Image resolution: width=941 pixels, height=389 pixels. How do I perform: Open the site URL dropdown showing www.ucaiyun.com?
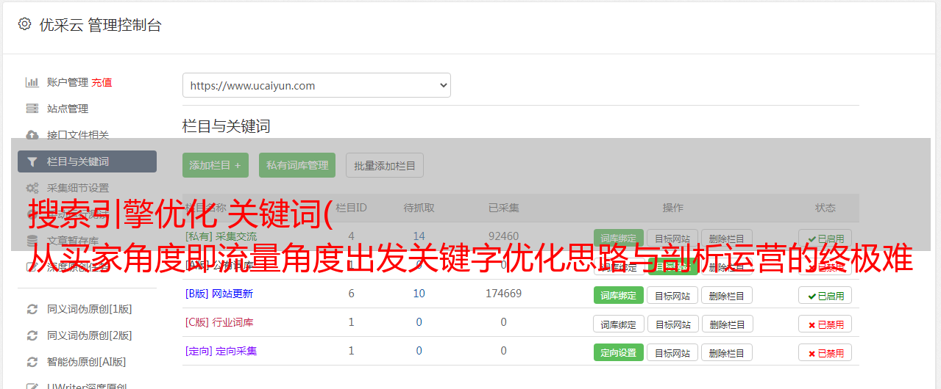(316, 85)
